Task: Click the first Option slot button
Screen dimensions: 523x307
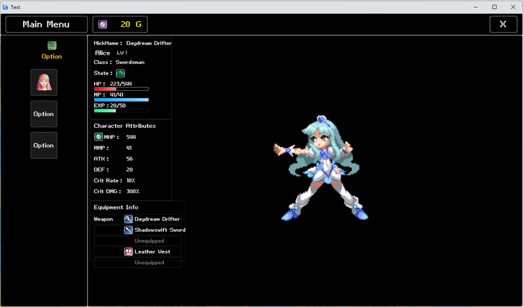Action: 44,114
